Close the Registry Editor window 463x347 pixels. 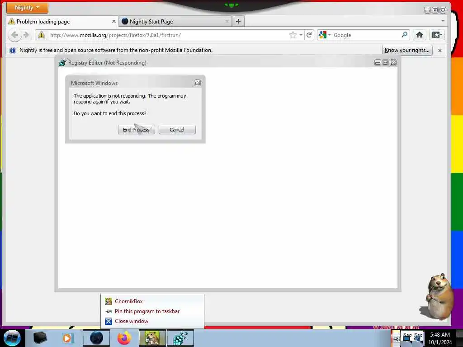coord(393,62)
